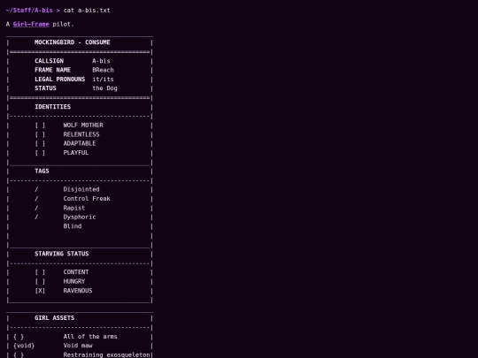
Task: Select the it/its pronouns value
Action: pos(103,80)
